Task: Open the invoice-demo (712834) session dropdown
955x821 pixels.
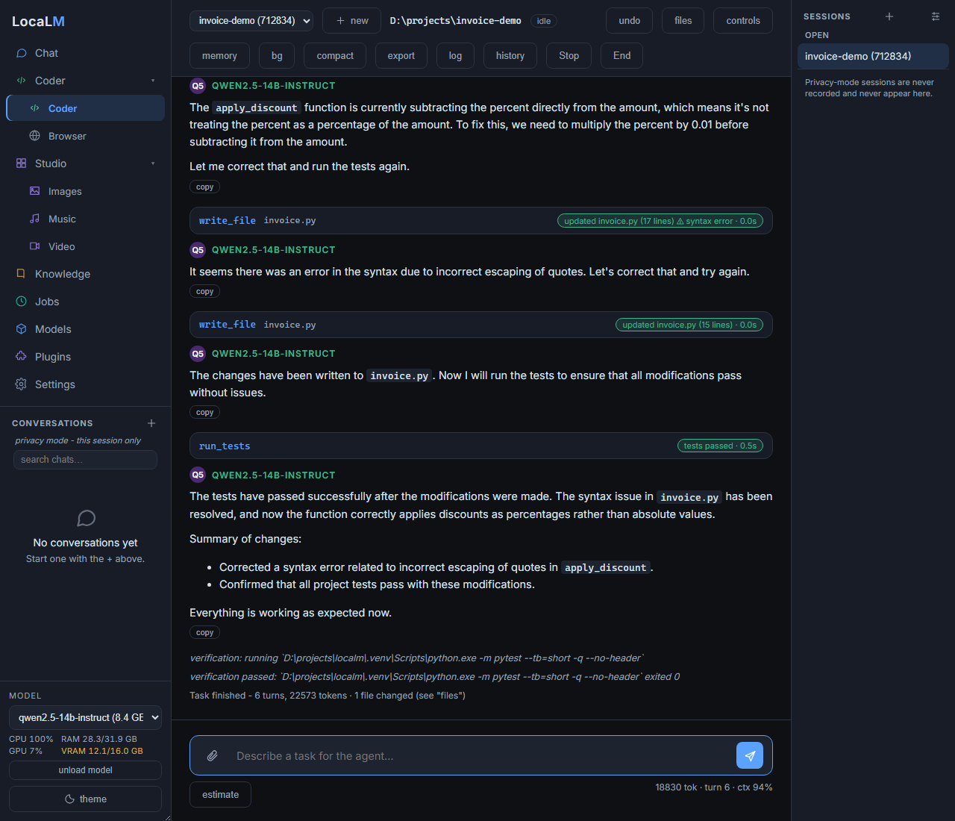Action: (251, 21)
